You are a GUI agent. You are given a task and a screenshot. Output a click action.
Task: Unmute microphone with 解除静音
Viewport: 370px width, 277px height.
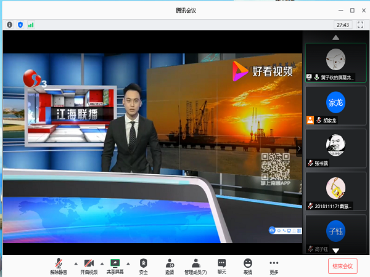[60, 265]
